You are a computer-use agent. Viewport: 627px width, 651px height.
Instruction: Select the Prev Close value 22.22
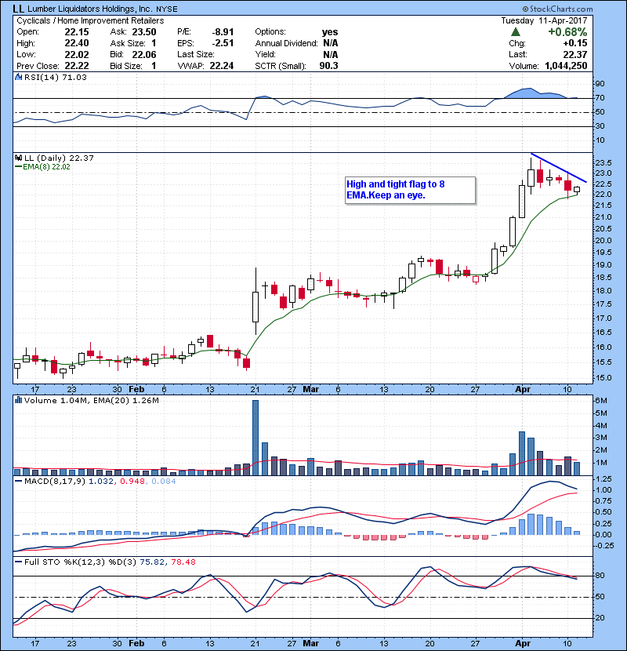click(77, 66)
